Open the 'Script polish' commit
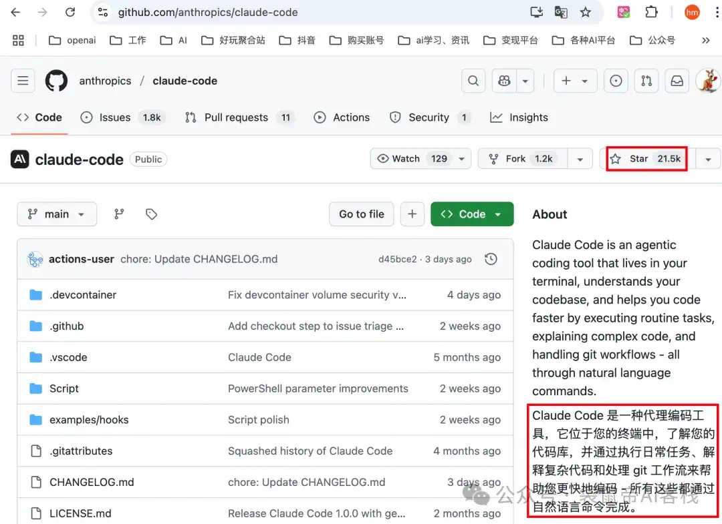 [258, 420]
